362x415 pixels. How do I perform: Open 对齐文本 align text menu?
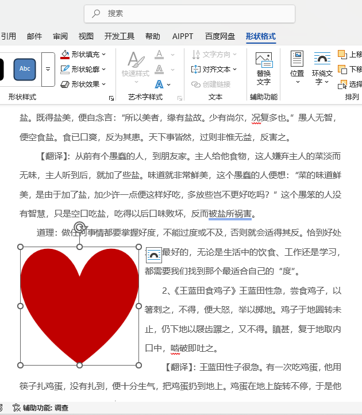(214, 70)
